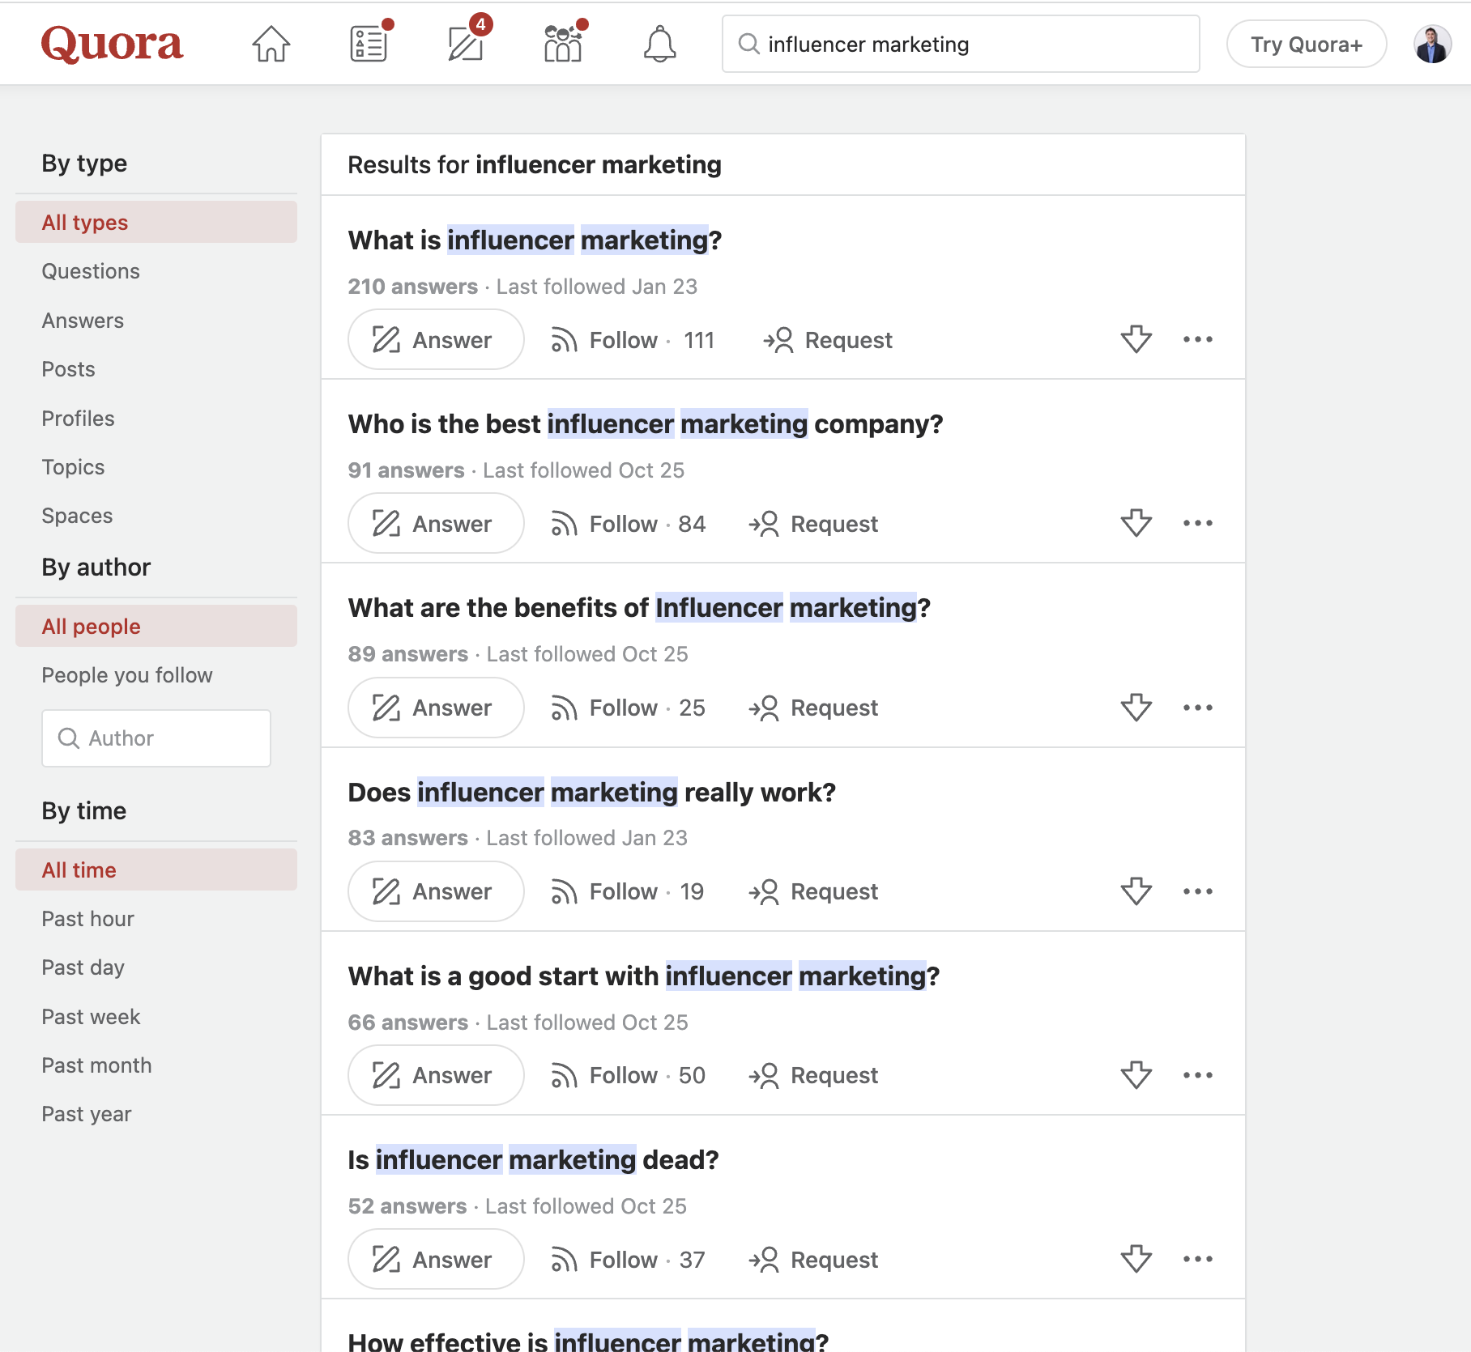
Task: Filter results to Past month
Action: pos(96,1065)
